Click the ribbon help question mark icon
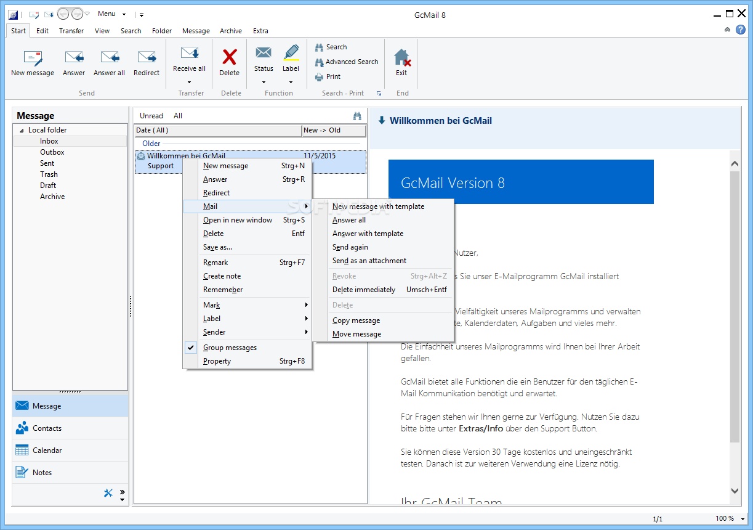The image size is (753, 530). point(741,30)
